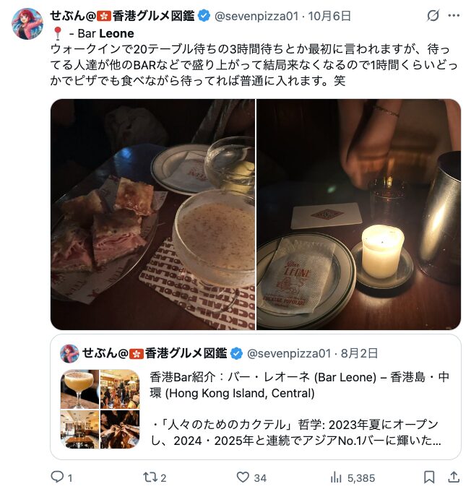This screenshot has width=471, height=489.
Task: Click the Grok circle-slash icon at top
Action: click(x=433, y=15)
